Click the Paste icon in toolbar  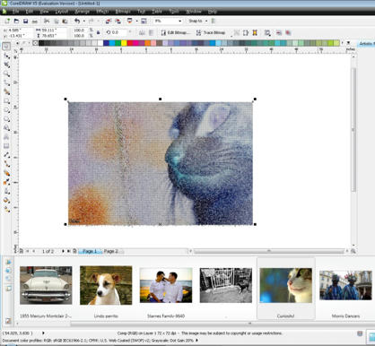[x=65, y=21]
